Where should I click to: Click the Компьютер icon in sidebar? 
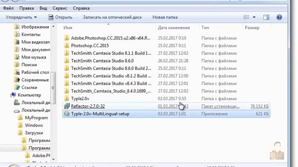pyautogui.click(x=13, y=95)
